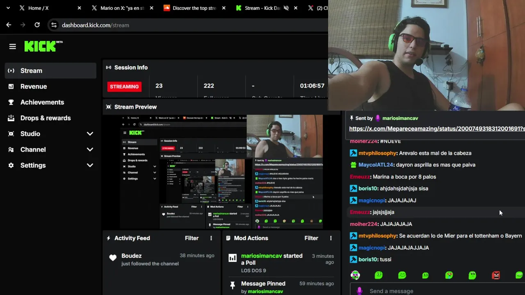The image size is (525, 295).
Task: Click username boris10 beside 'tussi'
Action: (x=367, y=259)
